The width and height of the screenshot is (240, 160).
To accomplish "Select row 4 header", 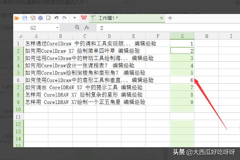I will pyautogui.click(x=18, y=66).
